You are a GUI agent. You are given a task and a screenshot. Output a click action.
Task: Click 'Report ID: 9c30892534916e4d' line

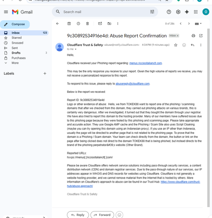pyautogui.click(x=86, y=100)
